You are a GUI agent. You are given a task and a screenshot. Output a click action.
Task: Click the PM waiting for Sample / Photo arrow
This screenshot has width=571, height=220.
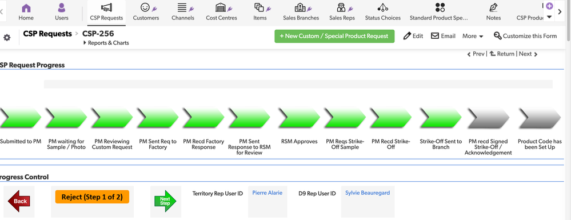(x=66, y=118)
